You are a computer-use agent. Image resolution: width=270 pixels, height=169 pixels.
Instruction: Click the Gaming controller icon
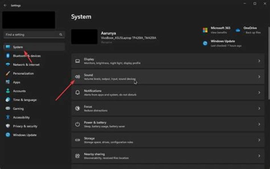[8, 109]
